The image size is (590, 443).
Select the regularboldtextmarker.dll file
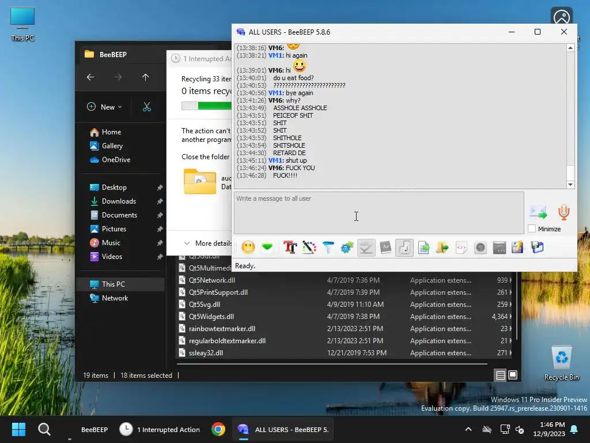[344, 340]
